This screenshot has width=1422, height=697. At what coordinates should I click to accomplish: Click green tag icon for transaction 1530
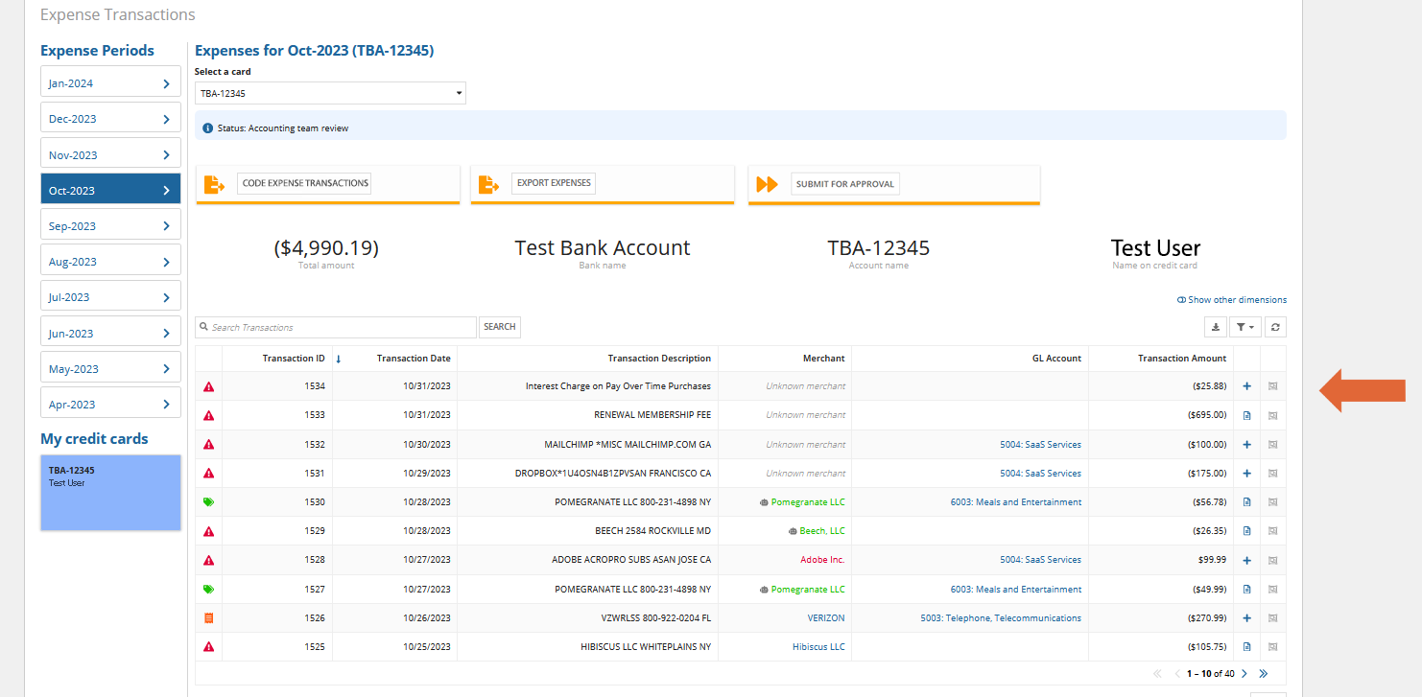click(208, 502)
